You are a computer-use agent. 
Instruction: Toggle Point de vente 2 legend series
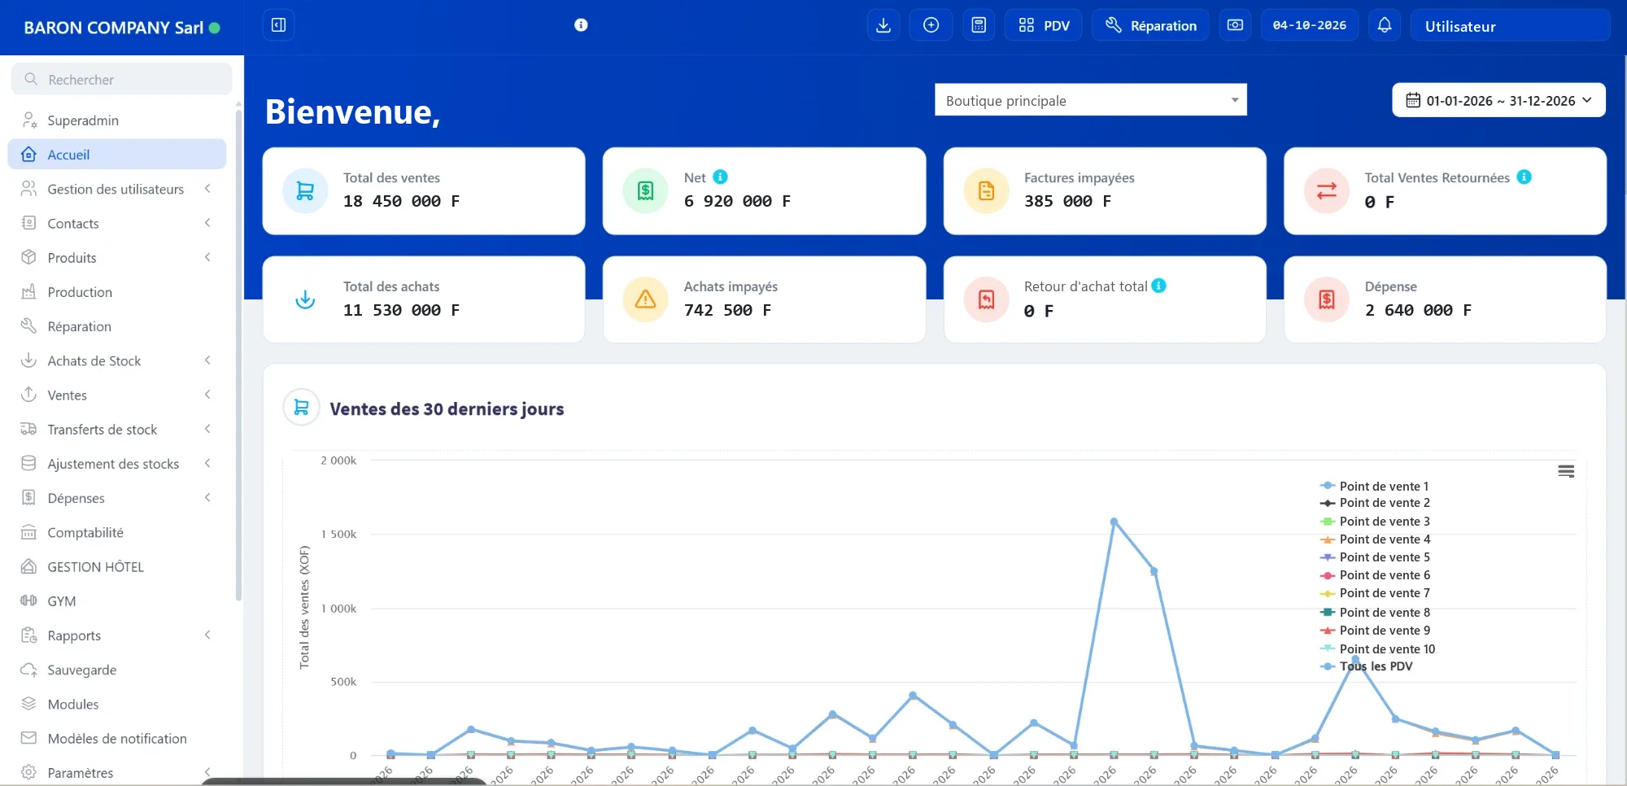1375,503
